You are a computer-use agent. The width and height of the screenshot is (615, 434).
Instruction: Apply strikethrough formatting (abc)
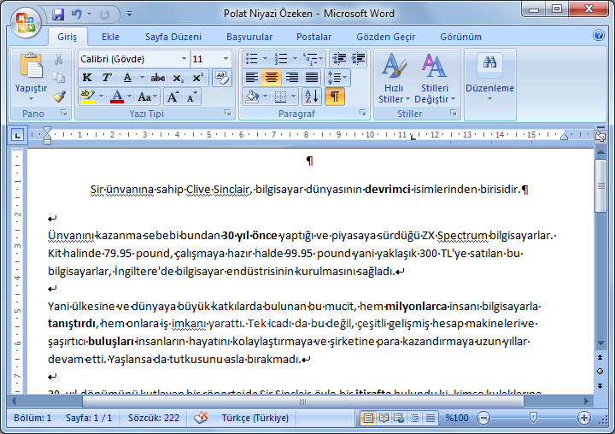(158, 78)
